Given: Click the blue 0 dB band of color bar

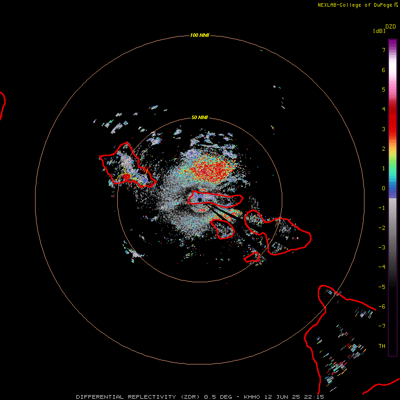Looking at the screenshot, I should coord(392,189).
